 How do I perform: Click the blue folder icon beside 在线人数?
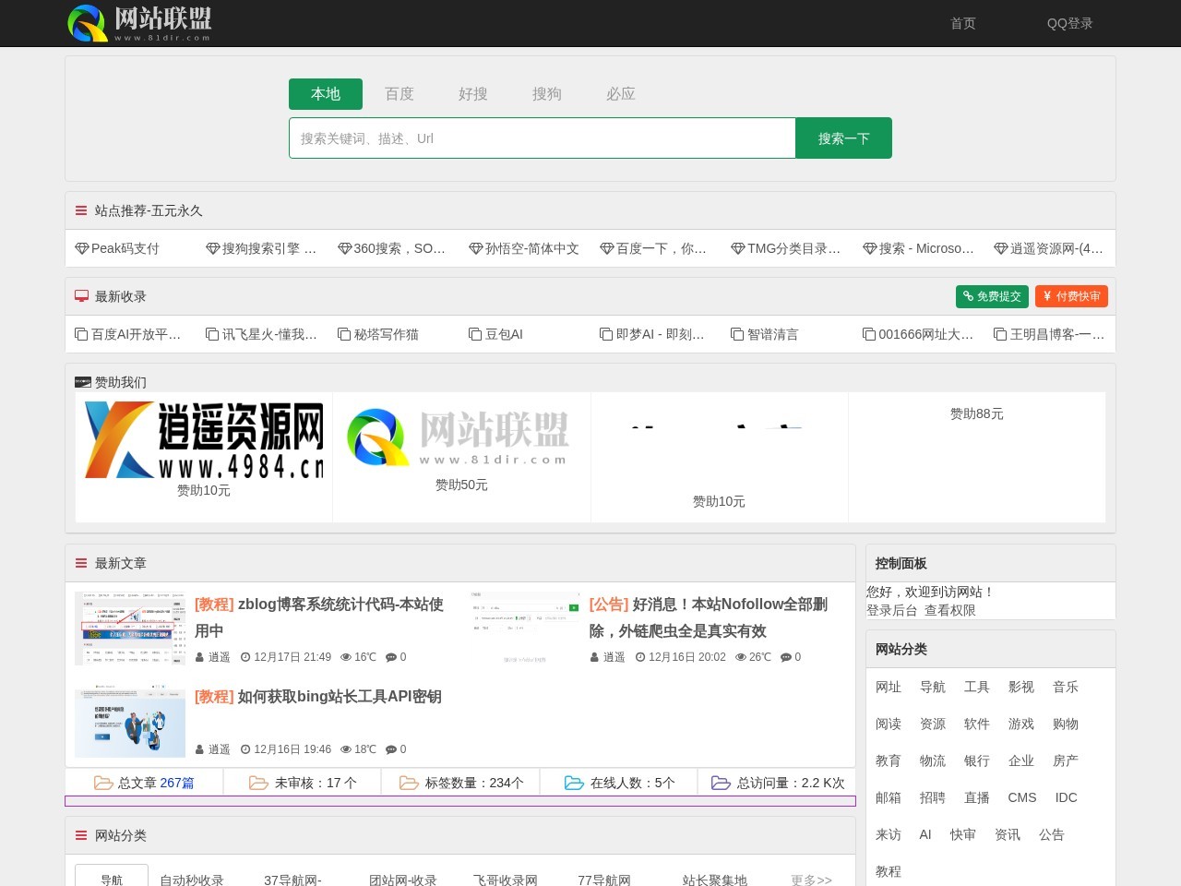coord(574,782)
